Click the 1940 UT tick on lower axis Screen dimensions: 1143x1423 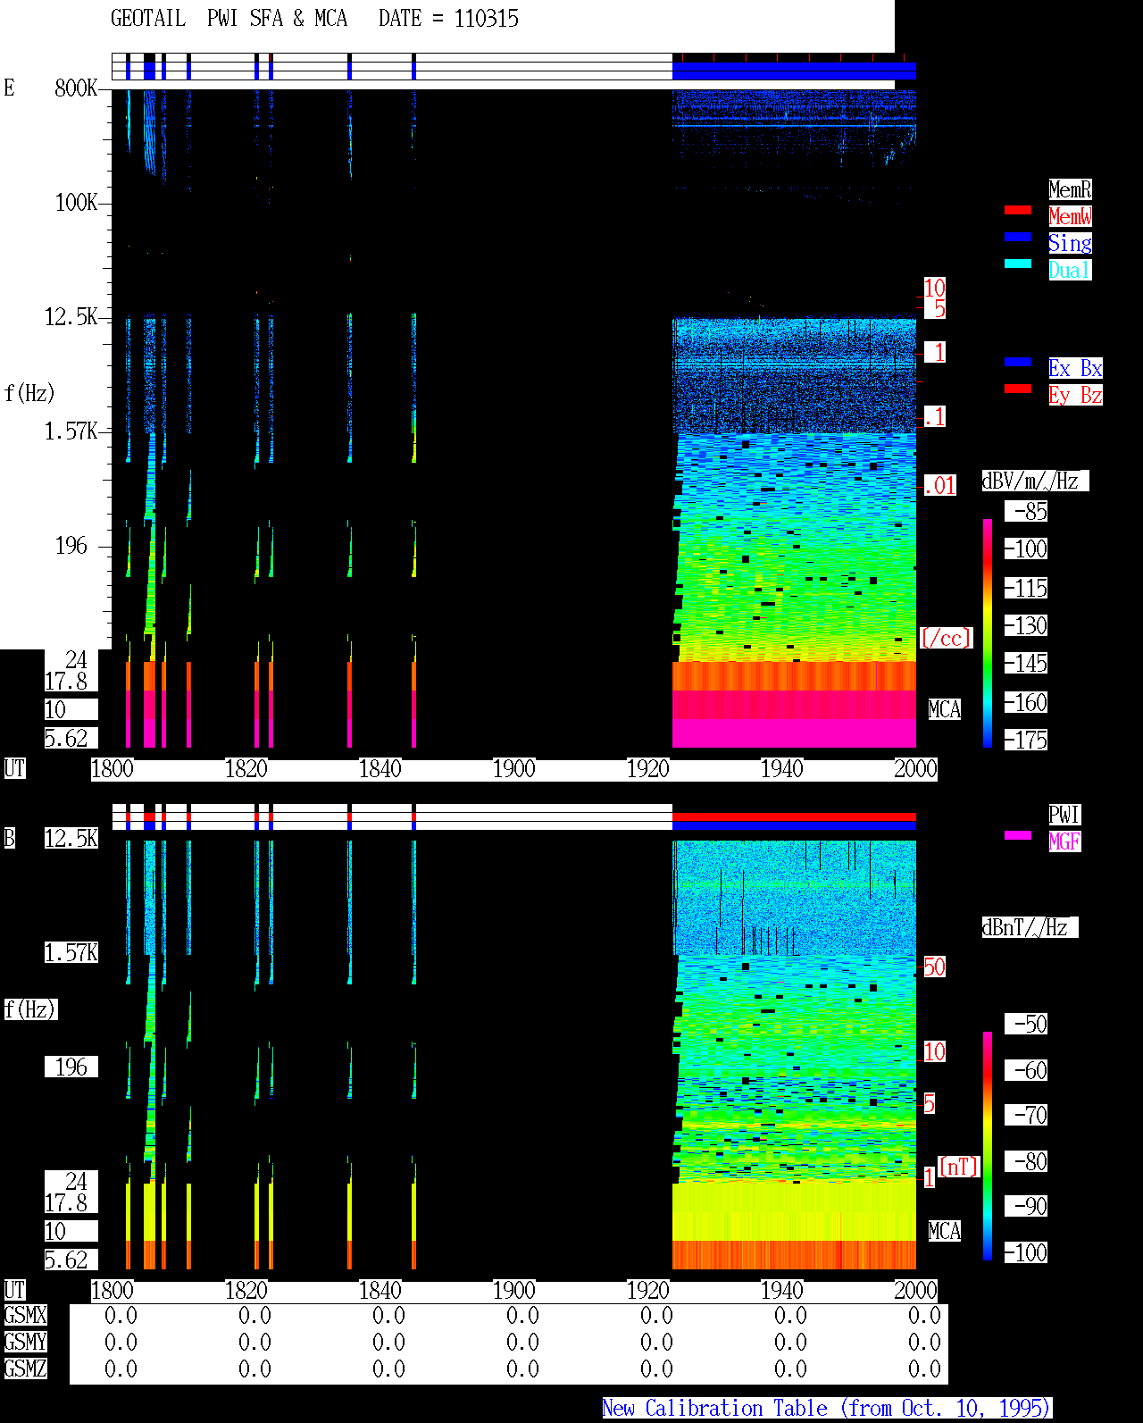(782, 1291)
